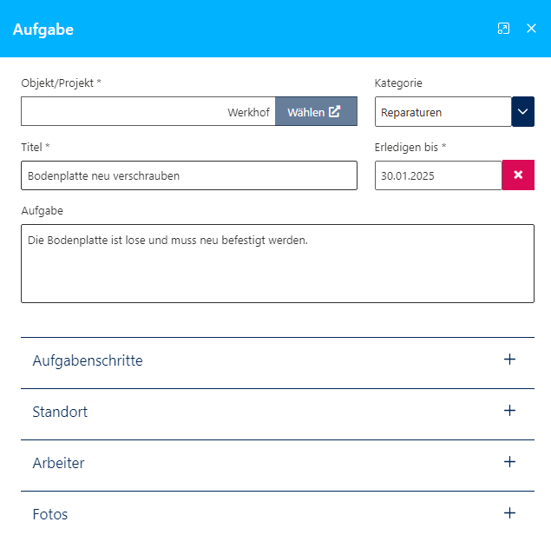Click the Aufgabe dialog header title
Screen dimensions: 551x535
click(x=43, y=30)
